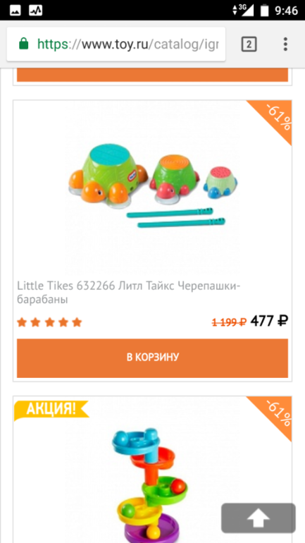Tap the turtle drums product image

pos(152,187)
